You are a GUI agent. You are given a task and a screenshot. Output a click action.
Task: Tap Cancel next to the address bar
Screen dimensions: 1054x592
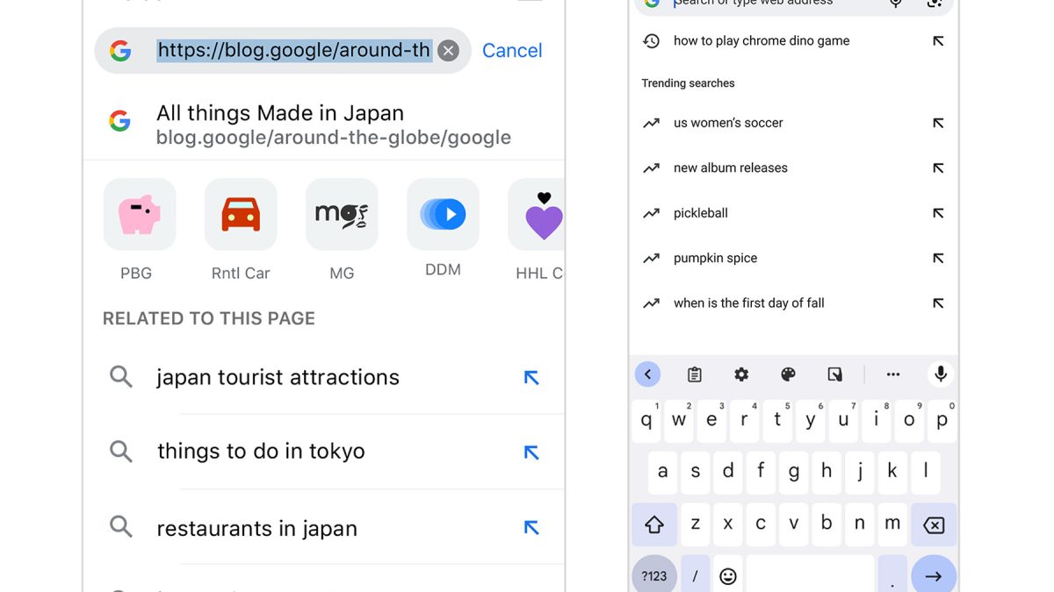512,51
